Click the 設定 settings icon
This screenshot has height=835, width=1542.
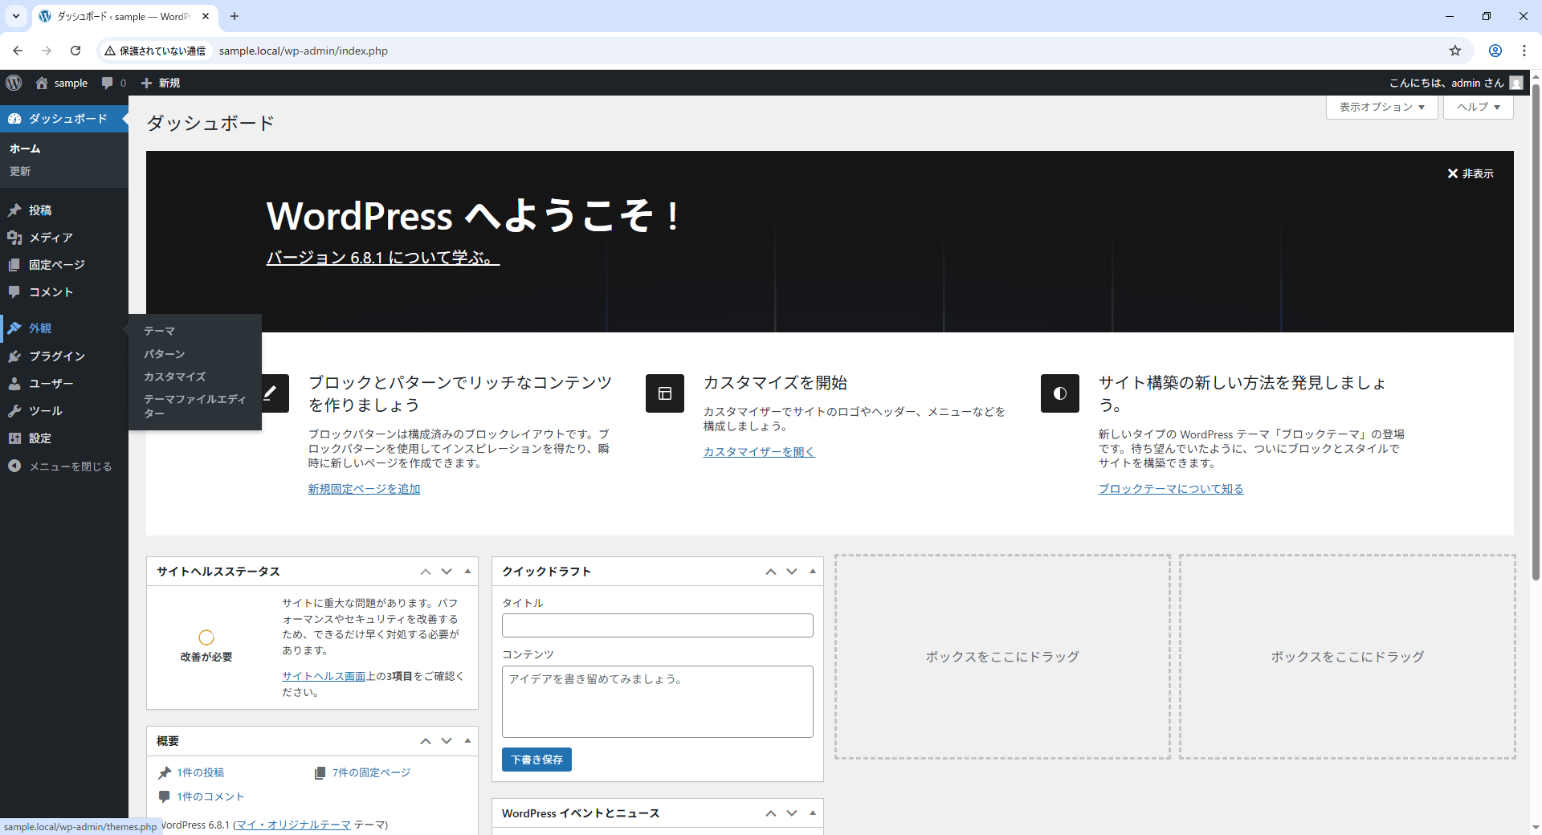coord(14,438)
